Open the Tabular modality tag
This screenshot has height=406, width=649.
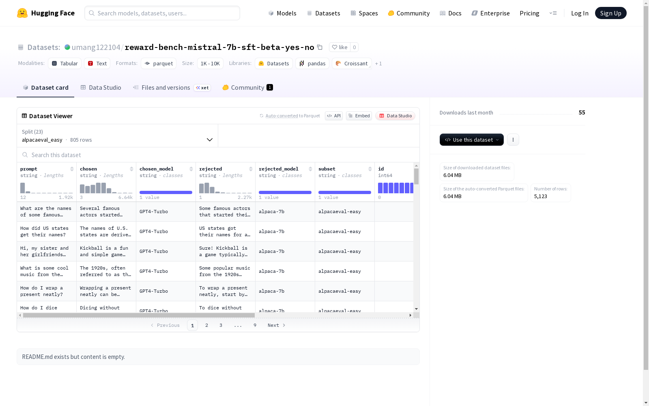point(65,63)
